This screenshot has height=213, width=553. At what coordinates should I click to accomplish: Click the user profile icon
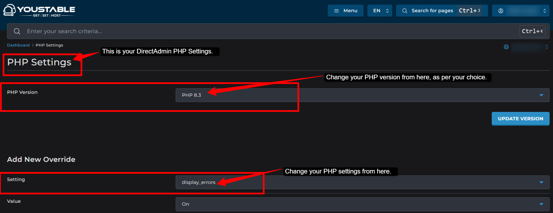pos(501,11)
